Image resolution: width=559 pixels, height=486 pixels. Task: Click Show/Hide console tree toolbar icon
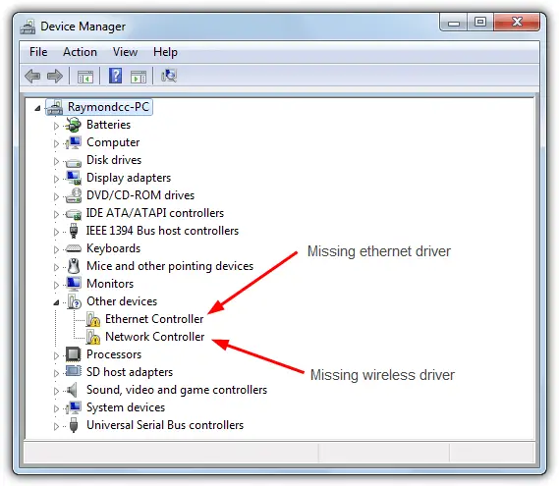(85, 77)
